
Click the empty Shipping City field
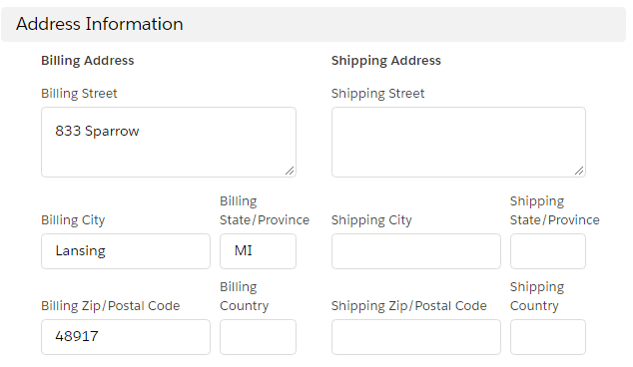(416, 251)
